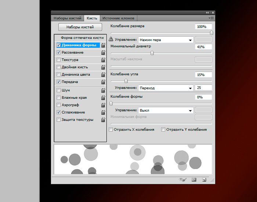Open Preset Manager icon at panel bottom
This screenshot has width=257, height=202.
click(x=194, y=180)
